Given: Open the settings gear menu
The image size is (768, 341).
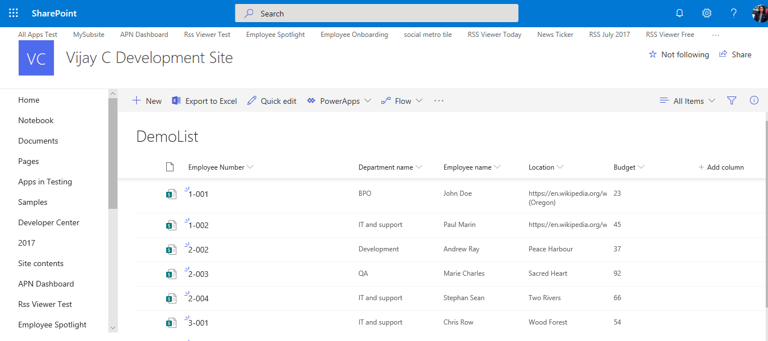Looking at the screenshot, I should tap(706, 13).
